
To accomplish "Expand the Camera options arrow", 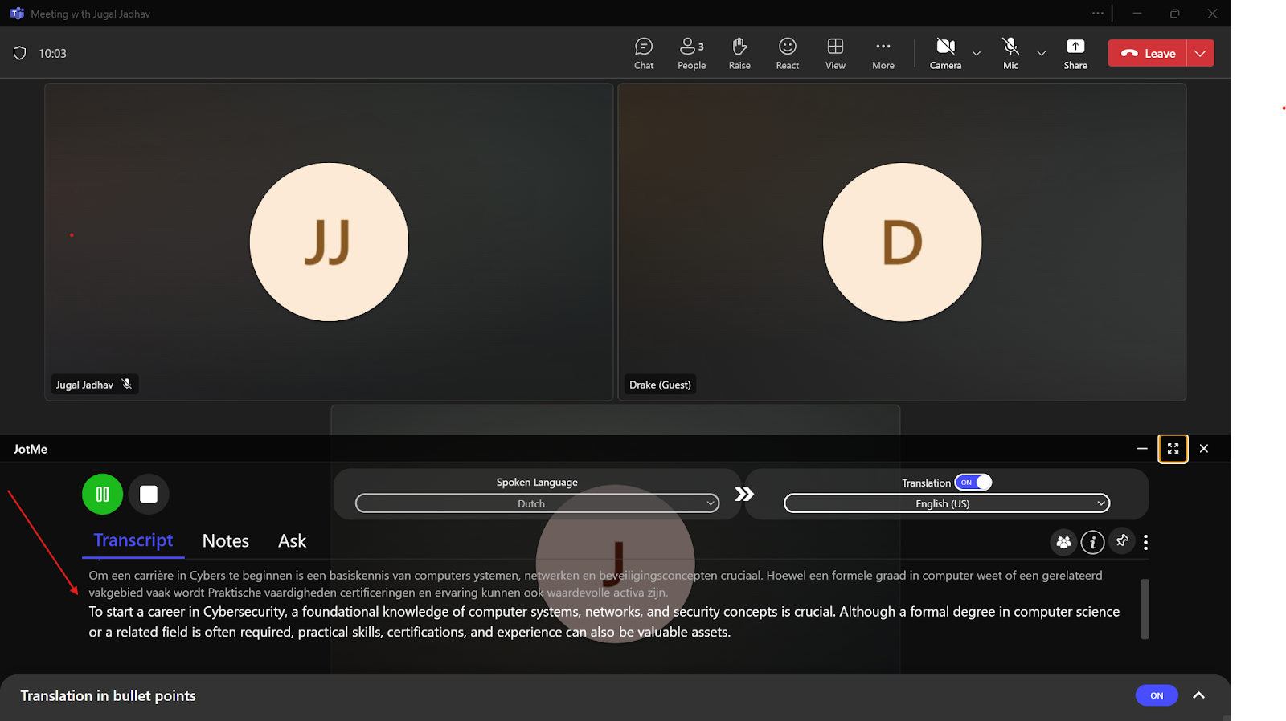I will pos(977,54).
